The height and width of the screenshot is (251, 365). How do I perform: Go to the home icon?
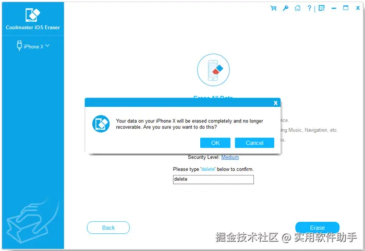pos(298,8)
